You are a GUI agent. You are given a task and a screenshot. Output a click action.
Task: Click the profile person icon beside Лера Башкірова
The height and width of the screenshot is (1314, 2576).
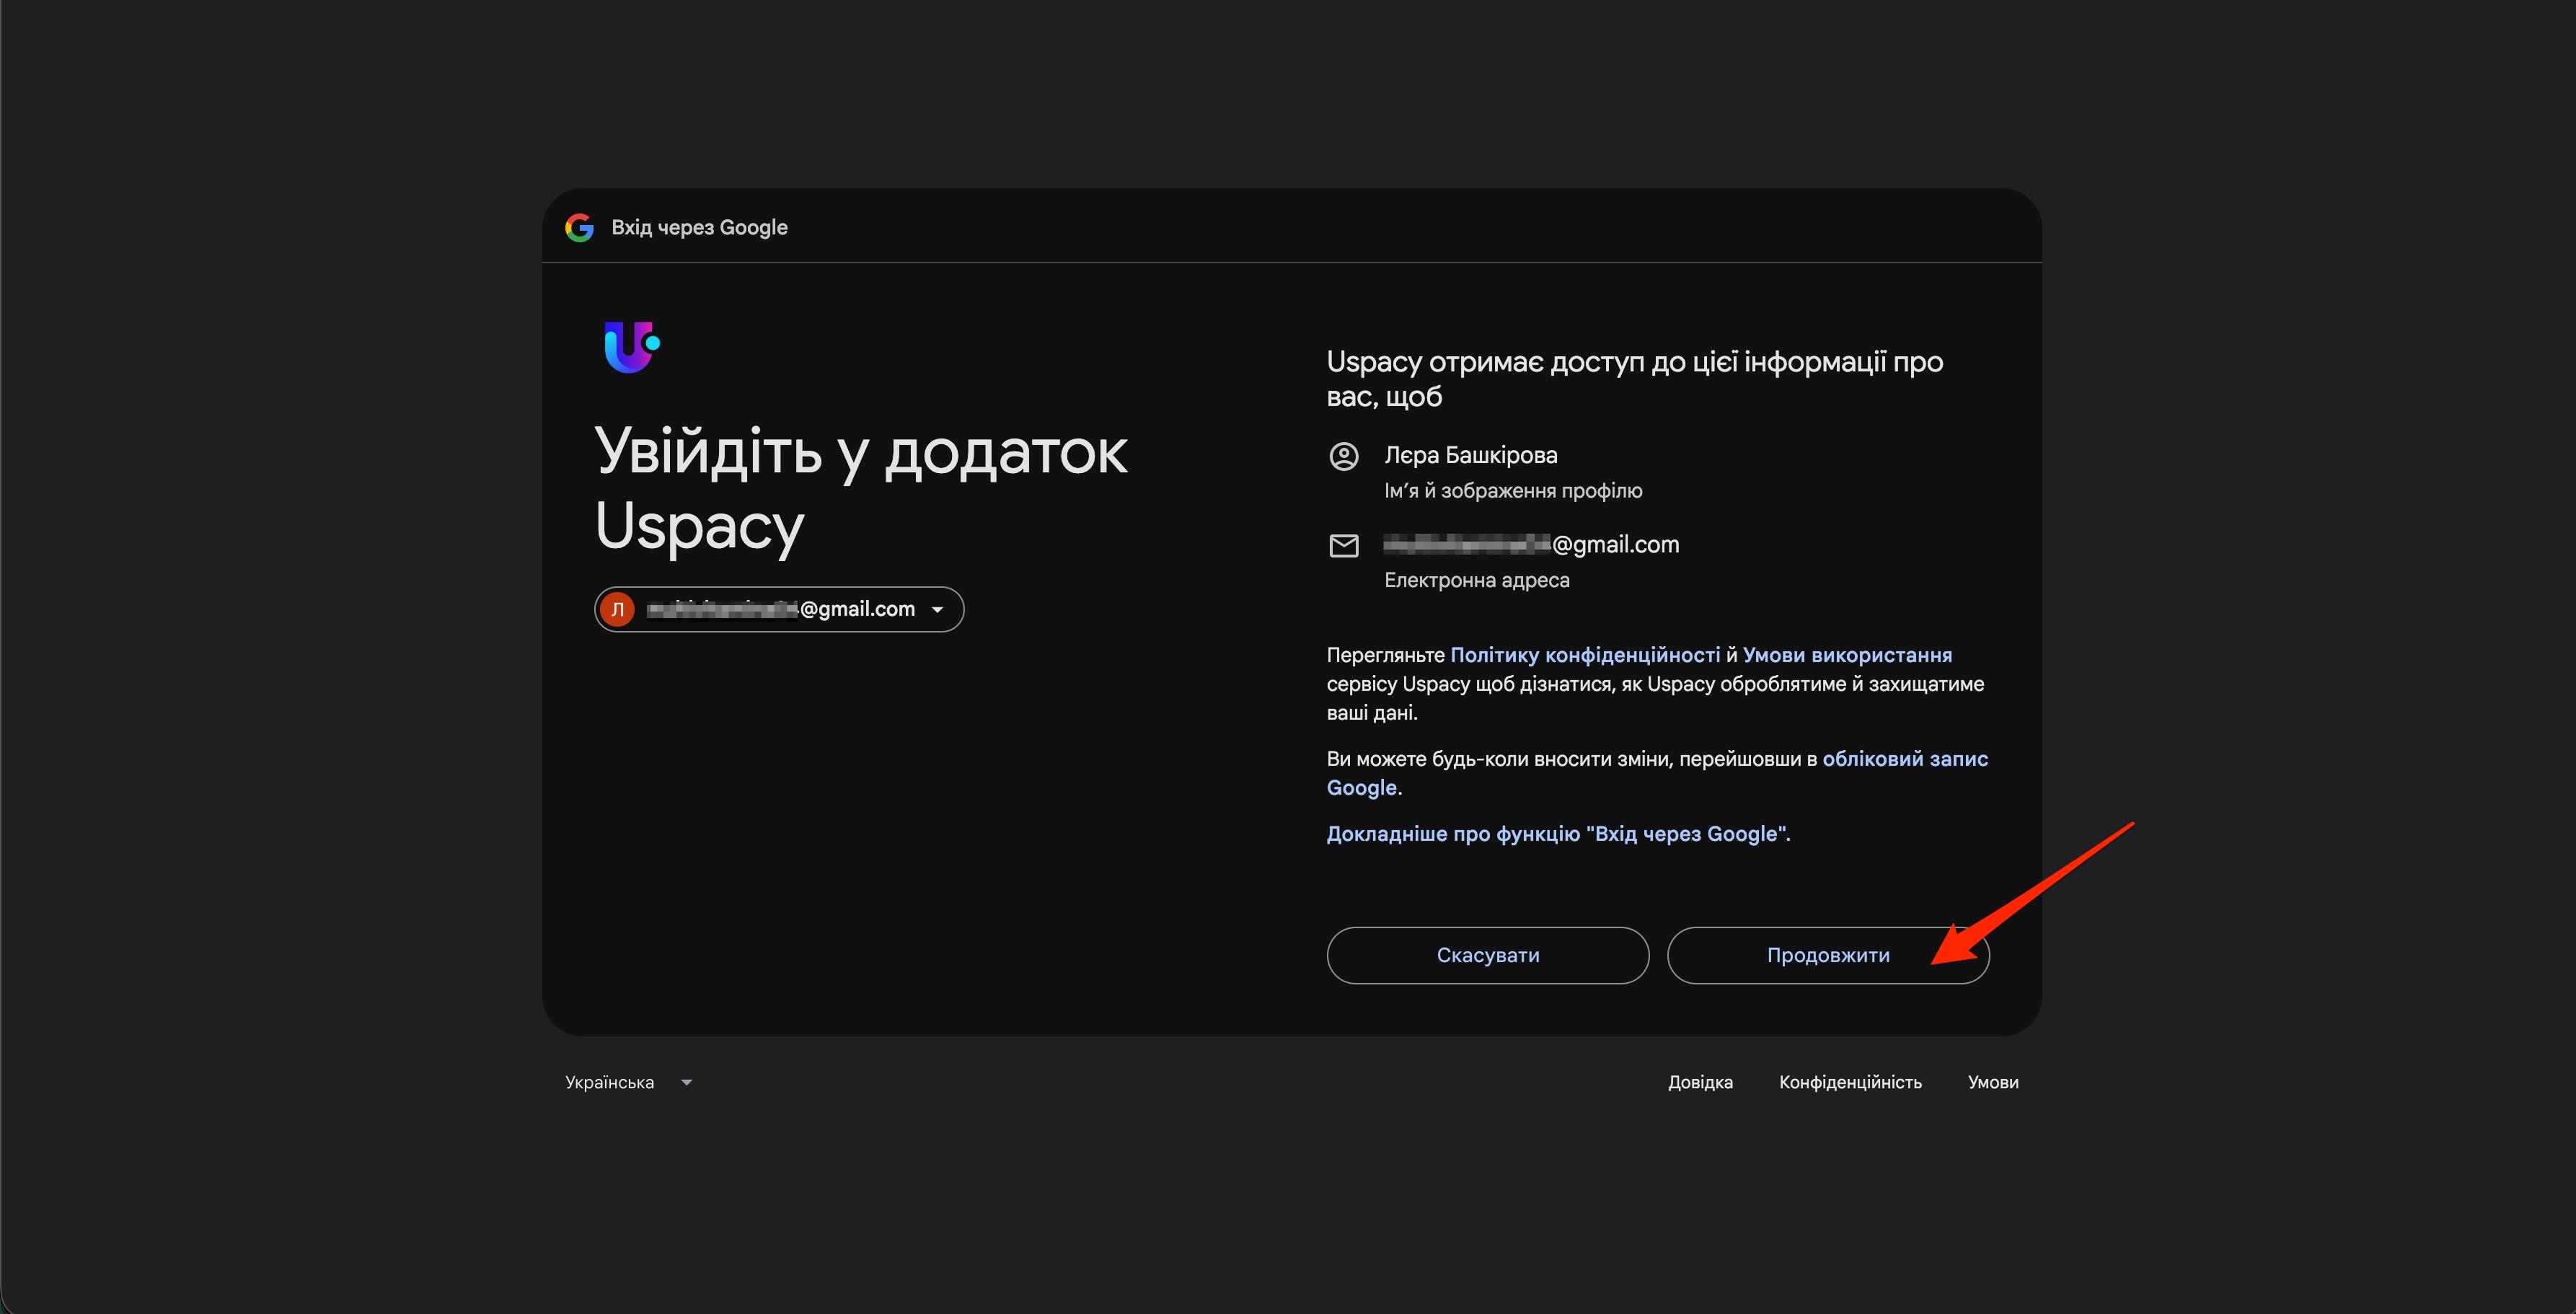pos(1343,456)
